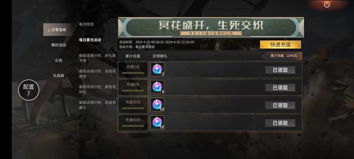The image size is (354, 159).
Task: Click the yellow 快速充值 button
Action: 281,45
